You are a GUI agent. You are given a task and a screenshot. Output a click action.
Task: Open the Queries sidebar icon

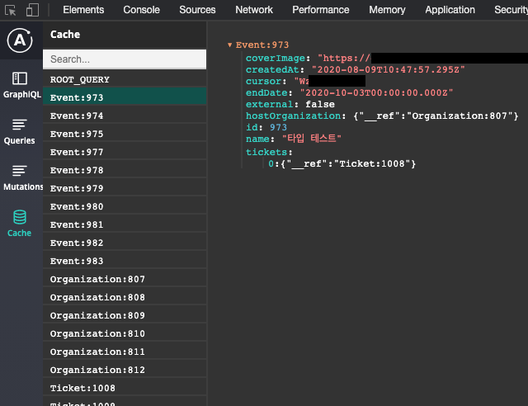[x=19, y=125]
